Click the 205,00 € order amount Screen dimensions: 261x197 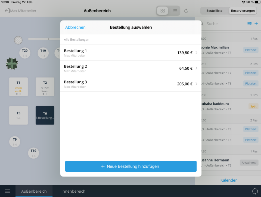[x=185, y=84]
